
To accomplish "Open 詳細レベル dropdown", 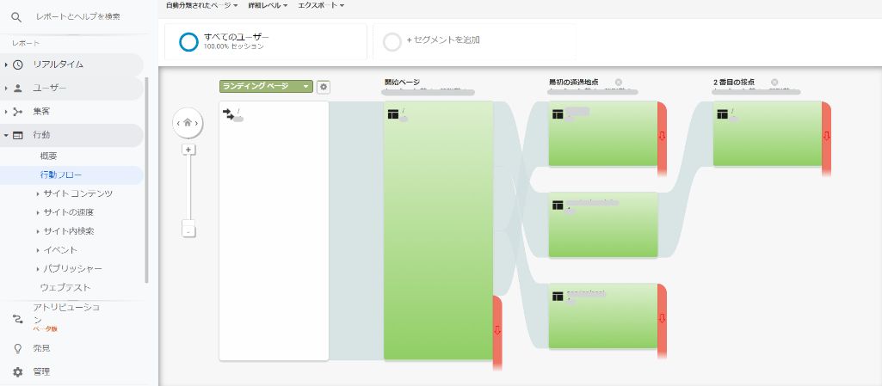I will [268, 5].
